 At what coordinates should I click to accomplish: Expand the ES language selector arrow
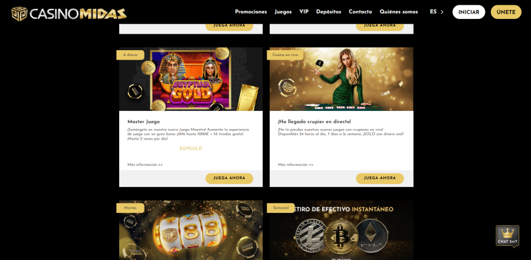(441, 12)
